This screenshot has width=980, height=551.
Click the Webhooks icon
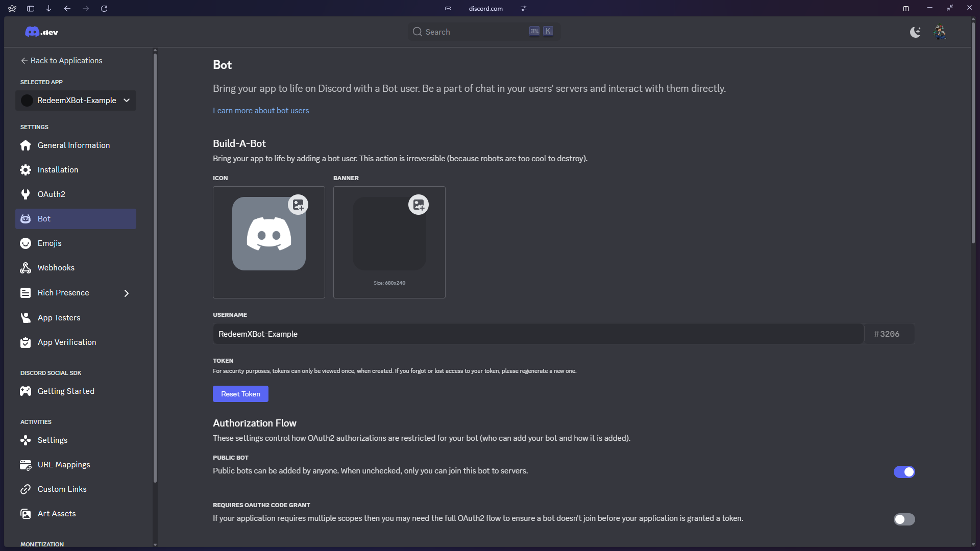26,268
